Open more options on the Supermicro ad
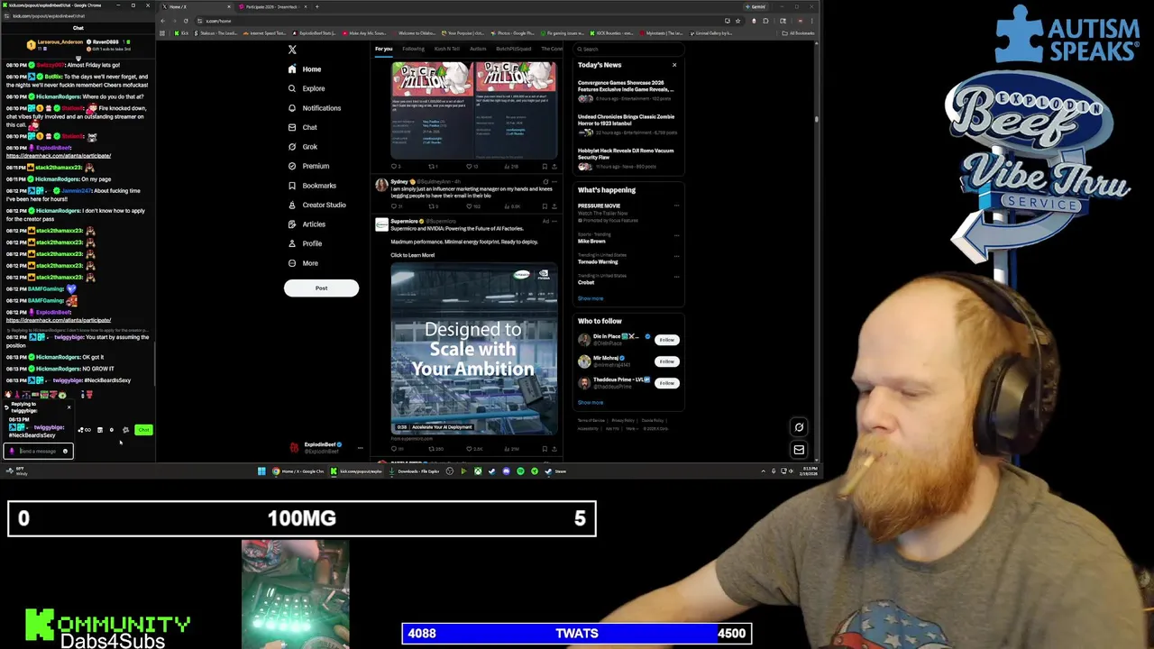 click(554, 221)
